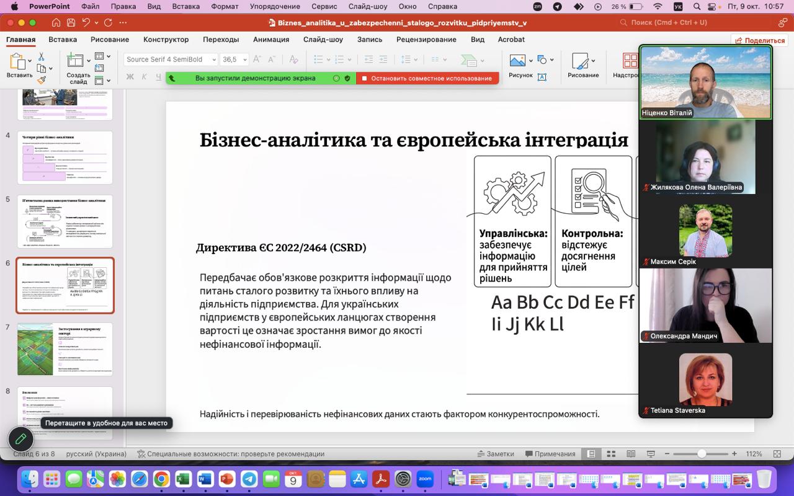Click the Picture (Рисунок) icon

[517, 61]
